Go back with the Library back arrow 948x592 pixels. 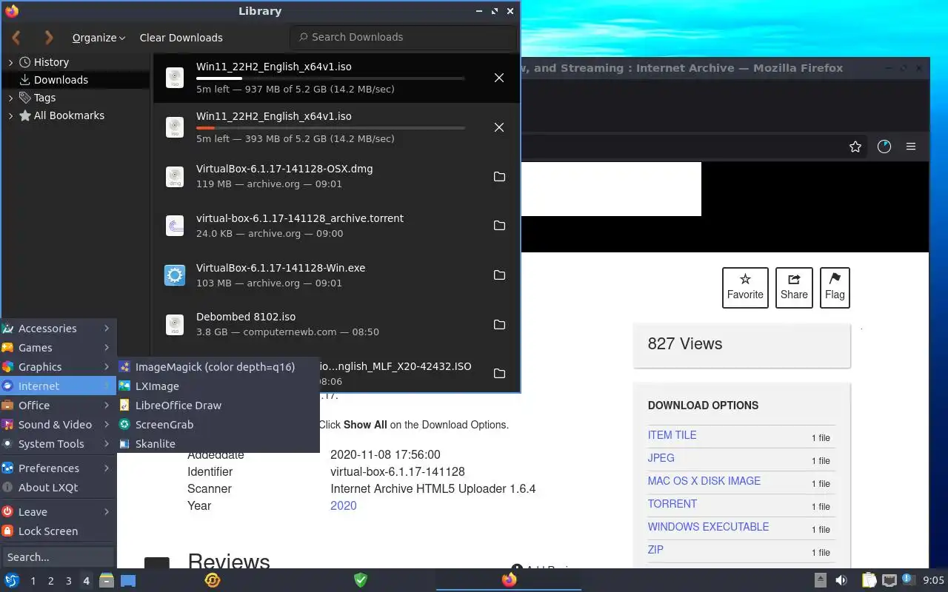16,37
